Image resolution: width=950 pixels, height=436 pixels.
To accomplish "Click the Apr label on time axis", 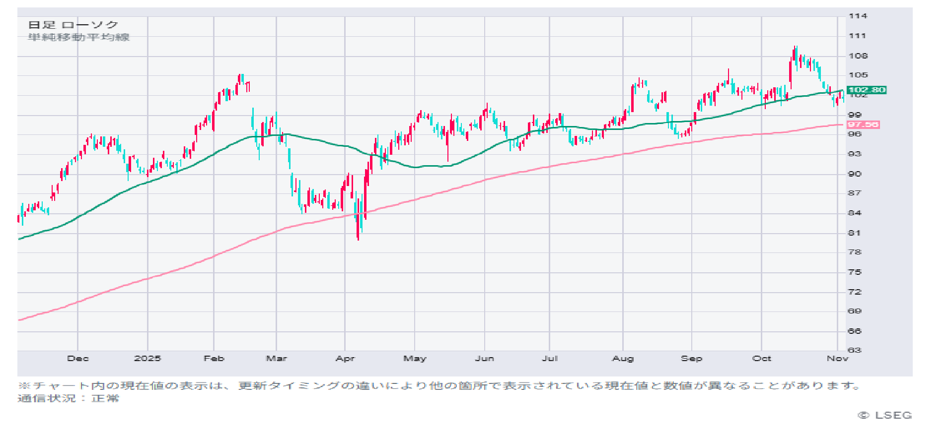I will pyautogui.click(x=345, y=358).
